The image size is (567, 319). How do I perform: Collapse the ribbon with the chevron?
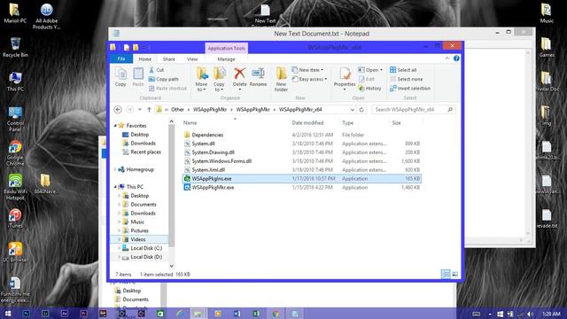pyautogui.click(x=447, y=58)
